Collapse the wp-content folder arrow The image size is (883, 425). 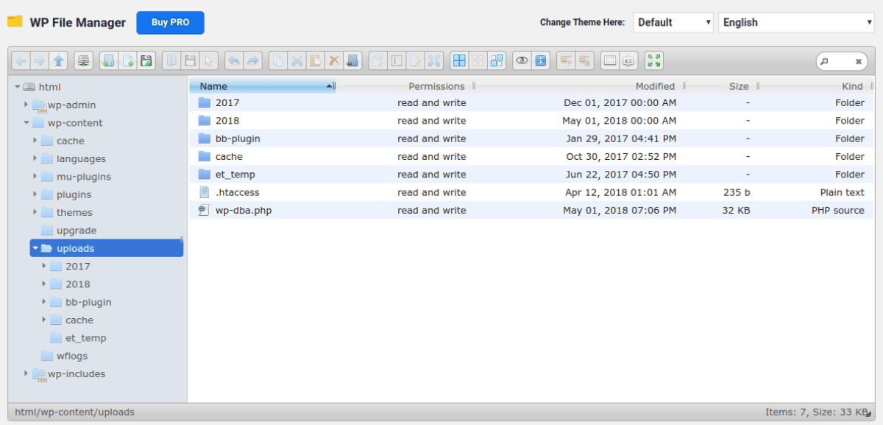(26, 123)
